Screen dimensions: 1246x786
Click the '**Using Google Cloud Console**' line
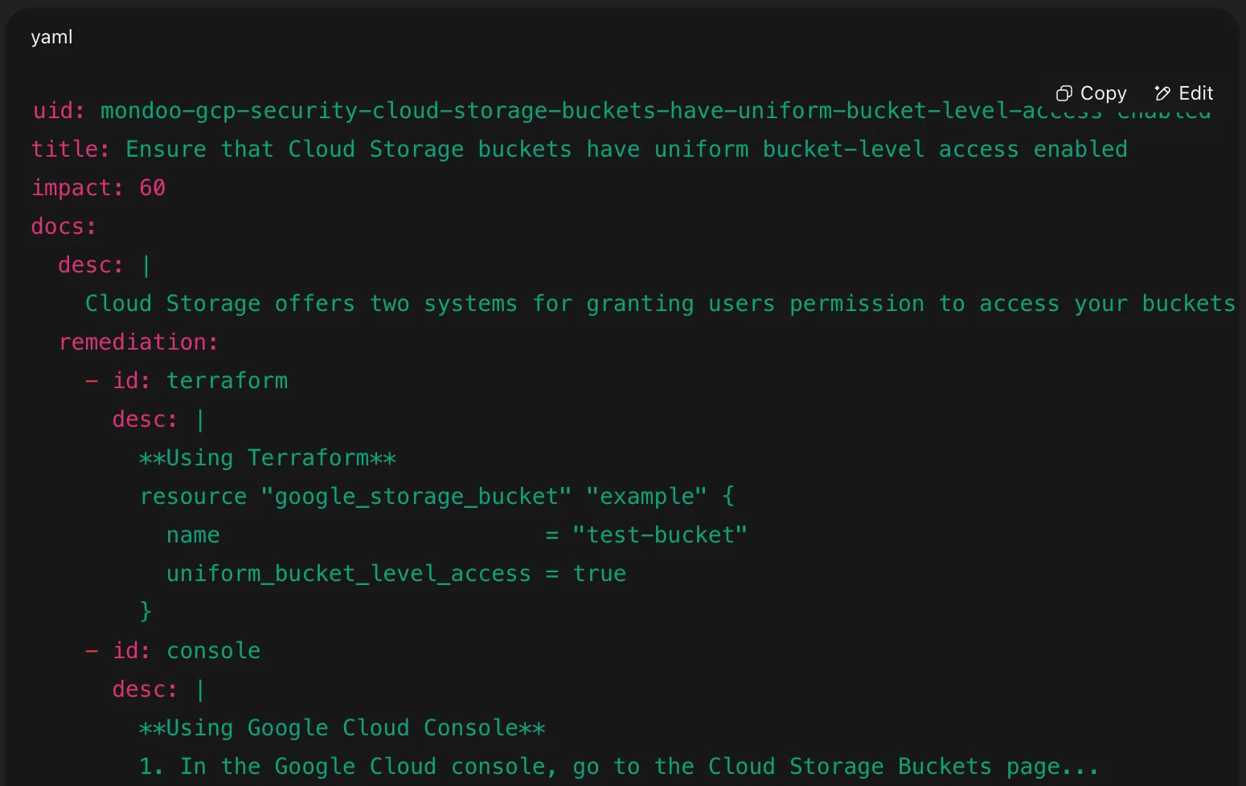click(x=342, y=728)
